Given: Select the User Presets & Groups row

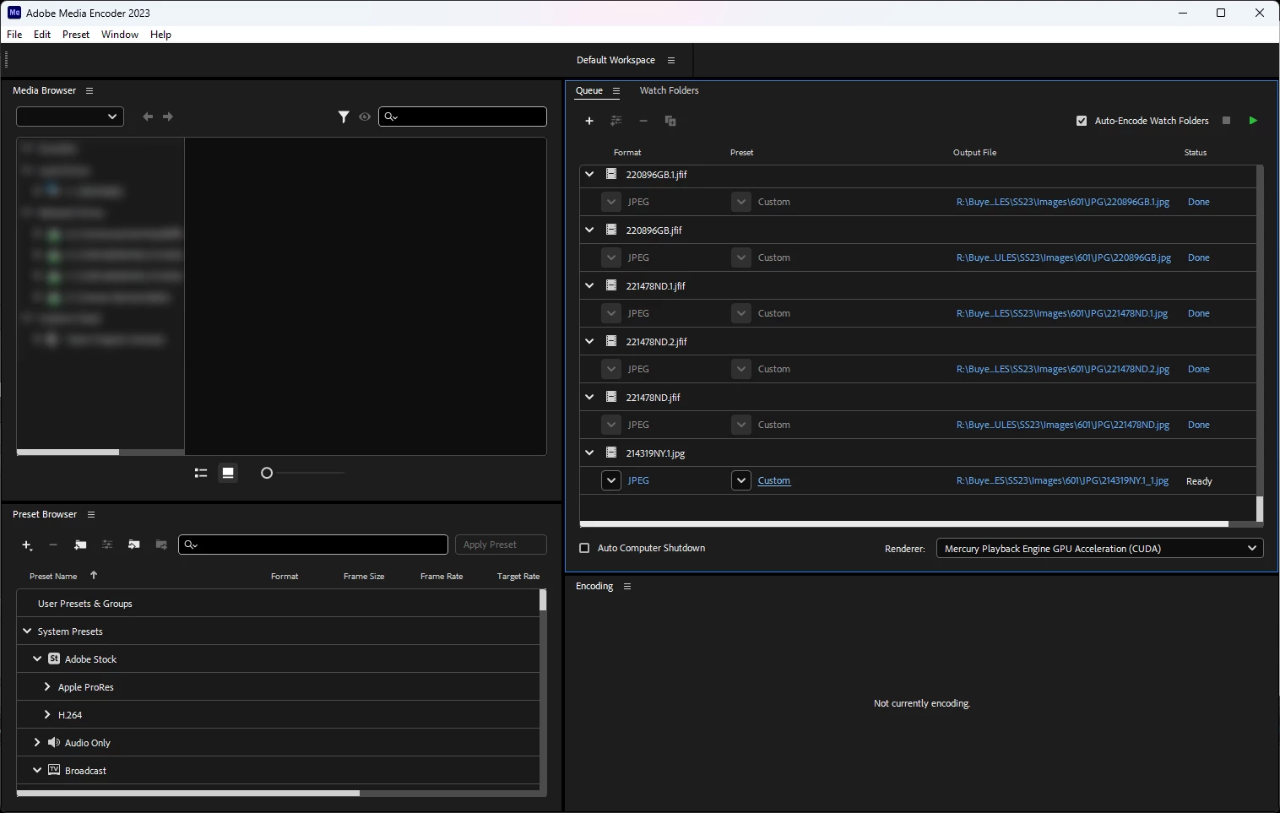Looking at the screenshot, I should pyautogui.click(x=278, y=603).
